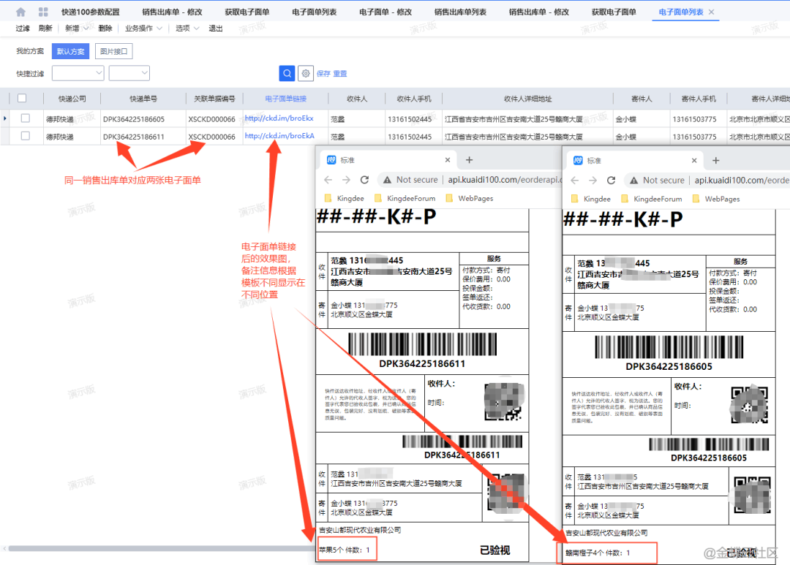
Task: Open filter settings gear icon
Action: pos(306,73)
